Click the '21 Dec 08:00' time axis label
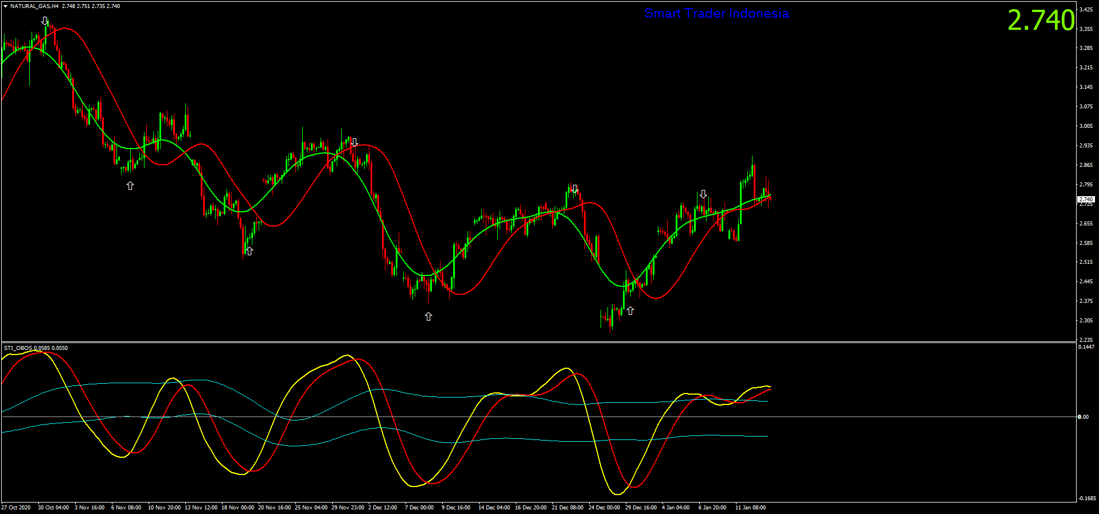Viewport: 1099px width, 514px height. click(567, 507)
